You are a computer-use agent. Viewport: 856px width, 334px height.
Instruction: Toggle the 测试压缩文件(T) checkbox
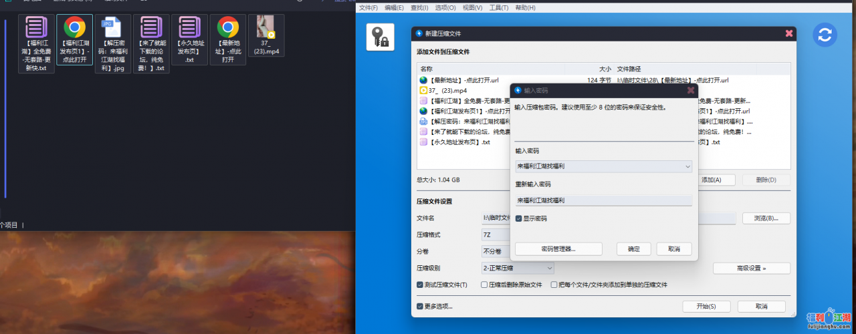(x=420, y=285)
